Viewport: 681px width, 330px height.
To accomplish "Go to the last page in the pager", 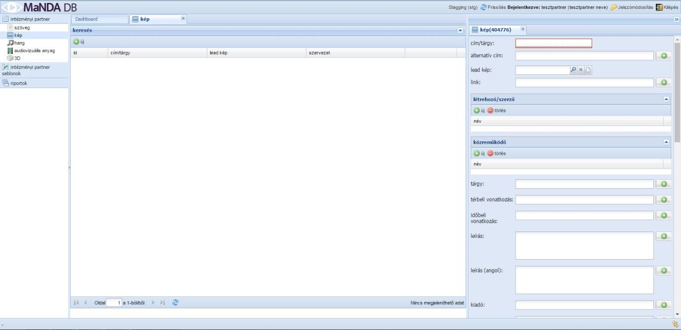I will 162,303.
